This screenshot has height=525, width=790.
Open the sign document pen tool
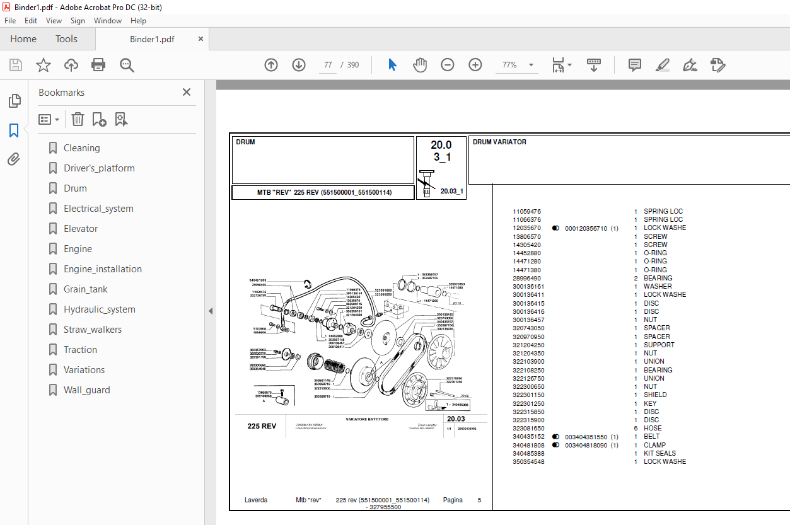(690, 65)
